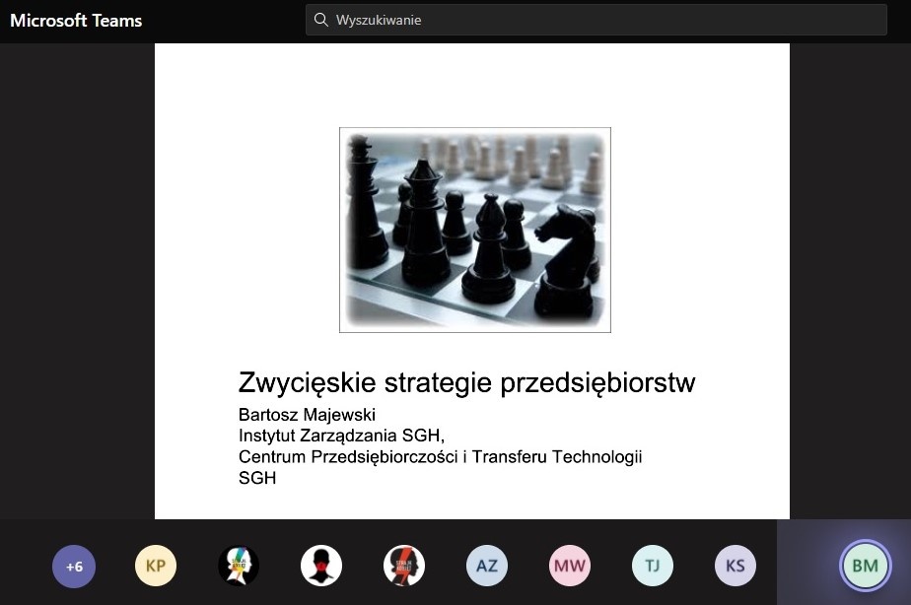Screen dimensions: 911x605
Task: Click the chess pieces image on slide
Action: 475,230
